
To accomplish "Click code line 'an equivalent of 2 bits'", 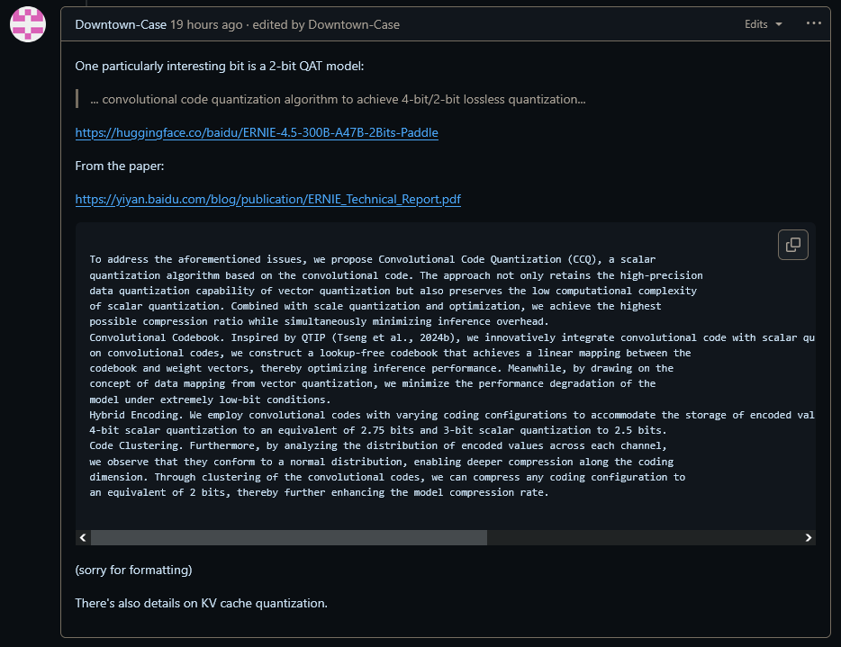I will pyautogui.click(x=319, y=492).
